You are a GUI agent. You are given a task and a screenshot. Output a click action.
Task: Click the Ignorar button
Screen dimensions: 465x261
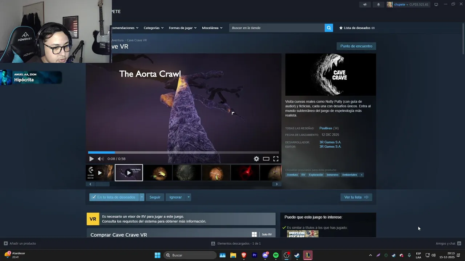175,197
